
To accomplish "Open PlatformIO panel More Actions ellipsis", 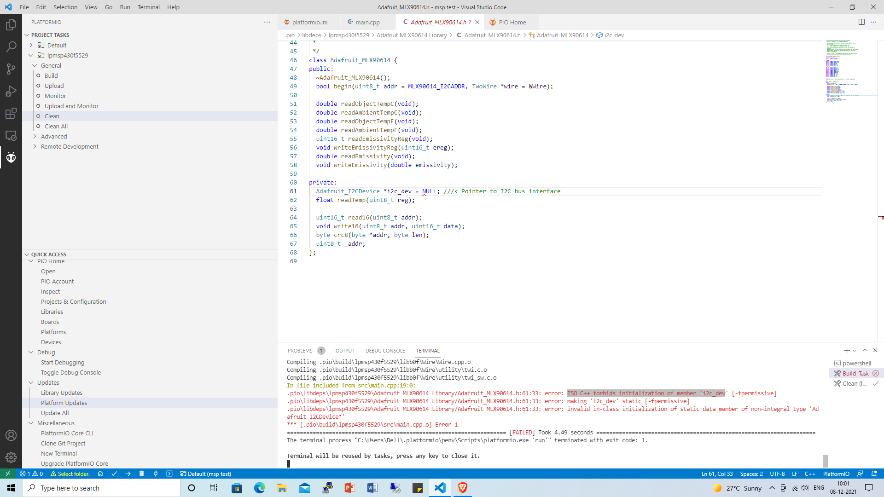I will point(267,22).
